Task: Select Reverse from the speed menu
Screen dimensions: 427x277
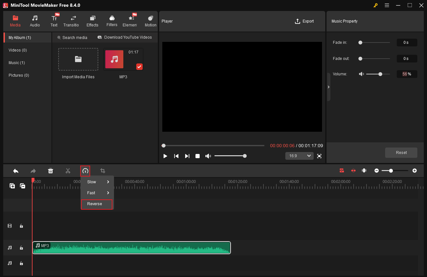Action: tap(94, 204)
